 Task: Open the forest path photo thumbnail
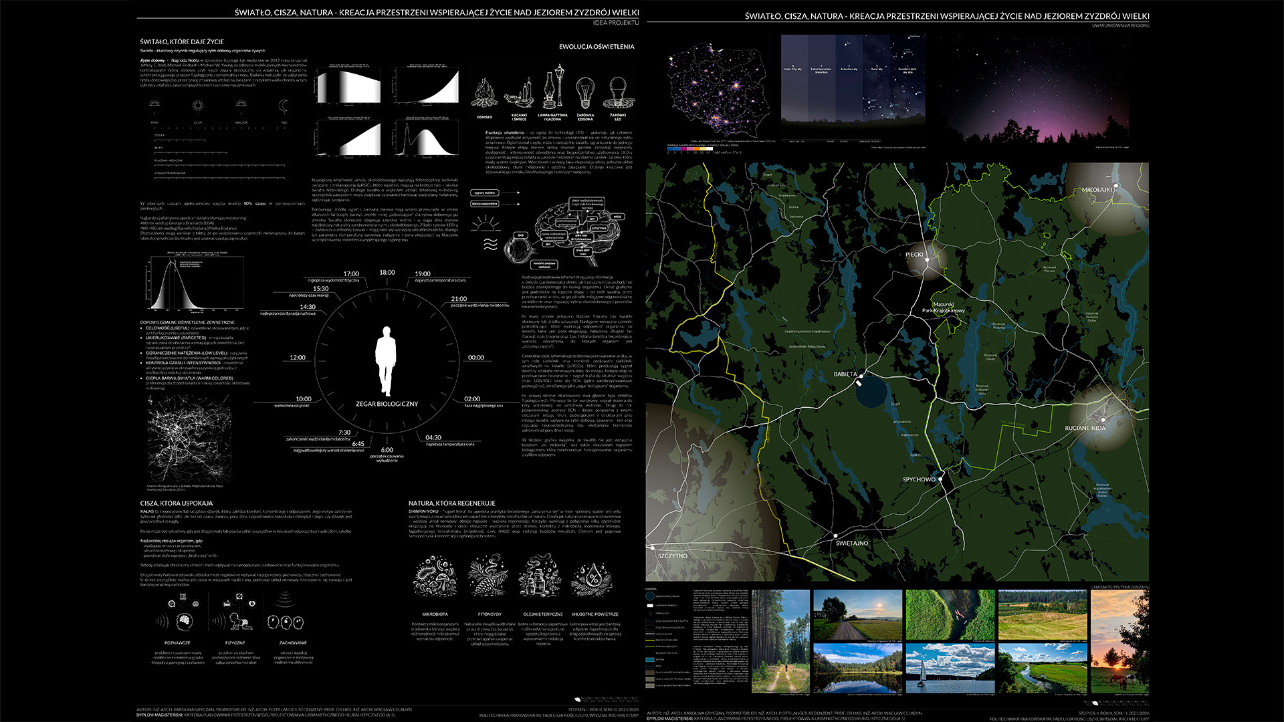click(780, 641)
